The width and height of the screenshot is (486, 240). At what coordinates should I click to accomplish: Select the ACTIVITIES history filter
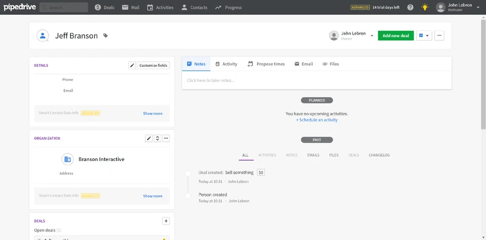(x=267, y=155)
